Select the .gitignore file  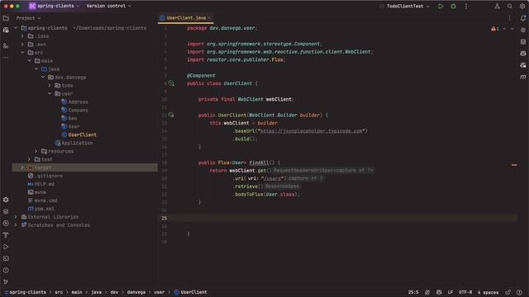pyautogui.click(x=50, y=176)
